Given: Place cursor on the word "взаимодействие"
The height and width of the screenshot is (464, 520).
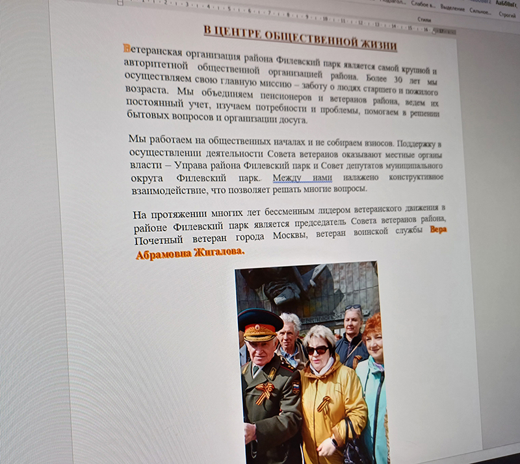Looking at the screenshot, I should (168, 191).
